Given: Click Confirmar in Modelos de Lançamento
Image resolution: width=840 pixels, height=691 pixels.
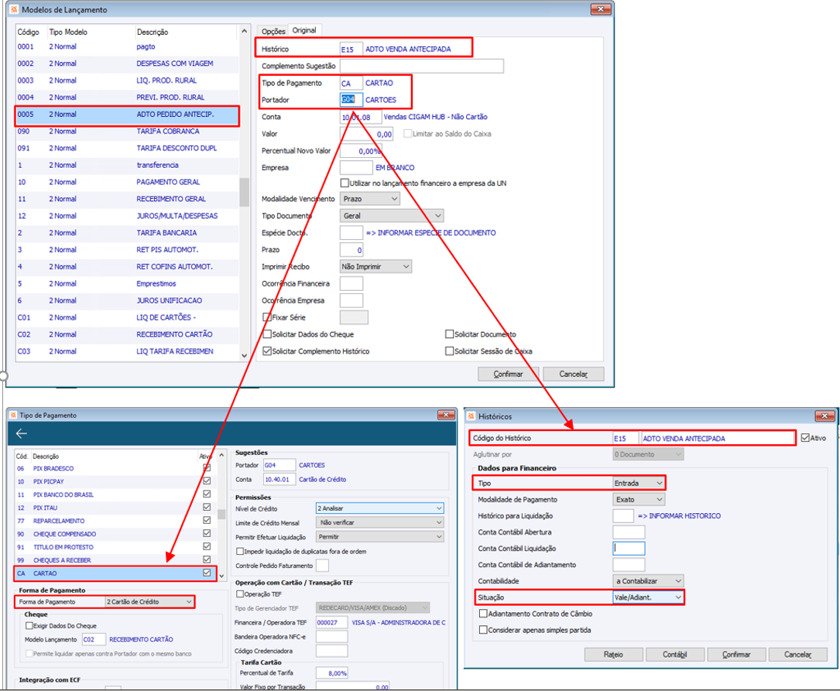Looking at the screenshot, I should (508, 375).
